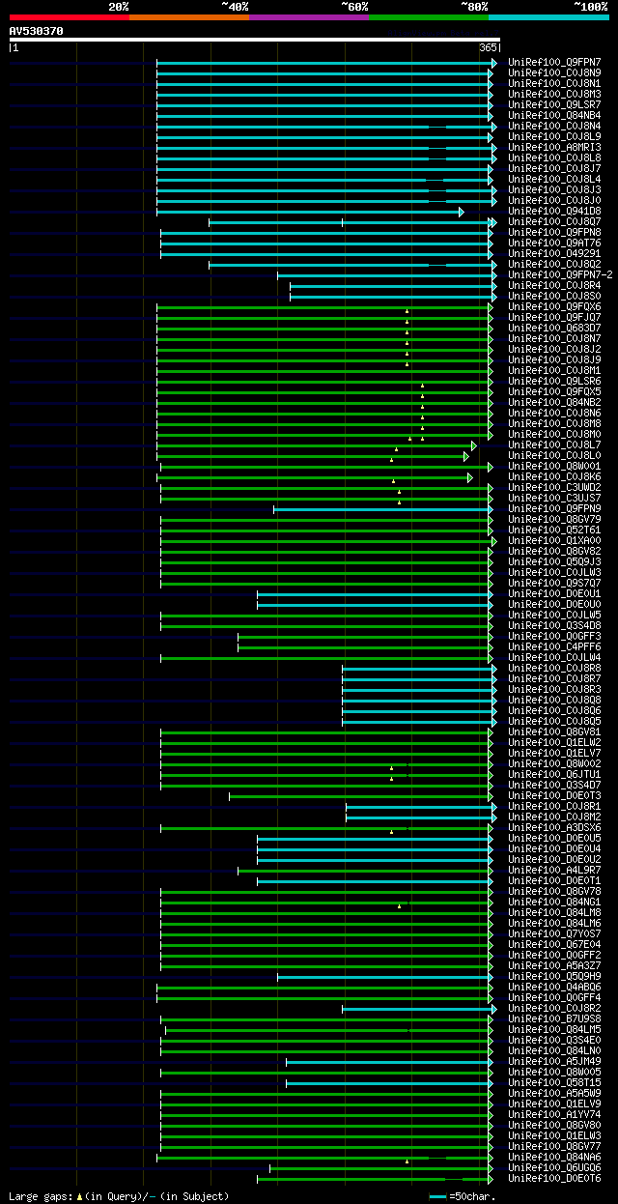The width and height of the screenshot is (618, 1204).
Task: Select label UniRef100_Q9FPN8
Action: click(554, 233)
